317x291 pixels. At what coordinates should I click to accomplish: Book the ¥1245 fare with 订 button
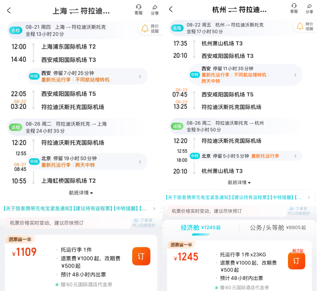tap(296, 261)
